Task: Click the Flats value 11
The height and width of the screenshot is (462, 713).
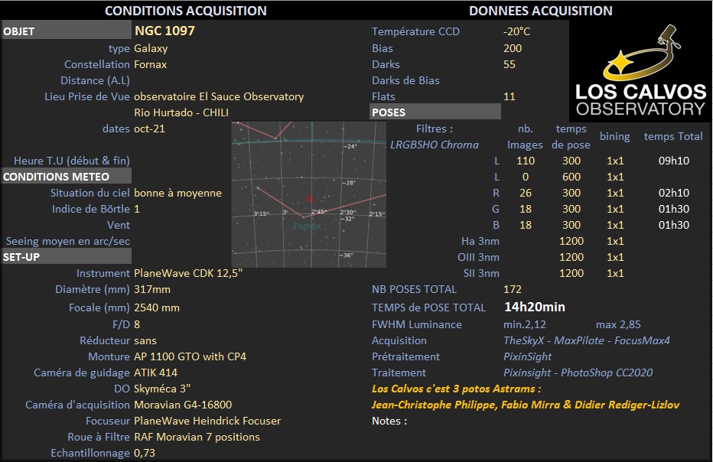Action: (510, 96)
